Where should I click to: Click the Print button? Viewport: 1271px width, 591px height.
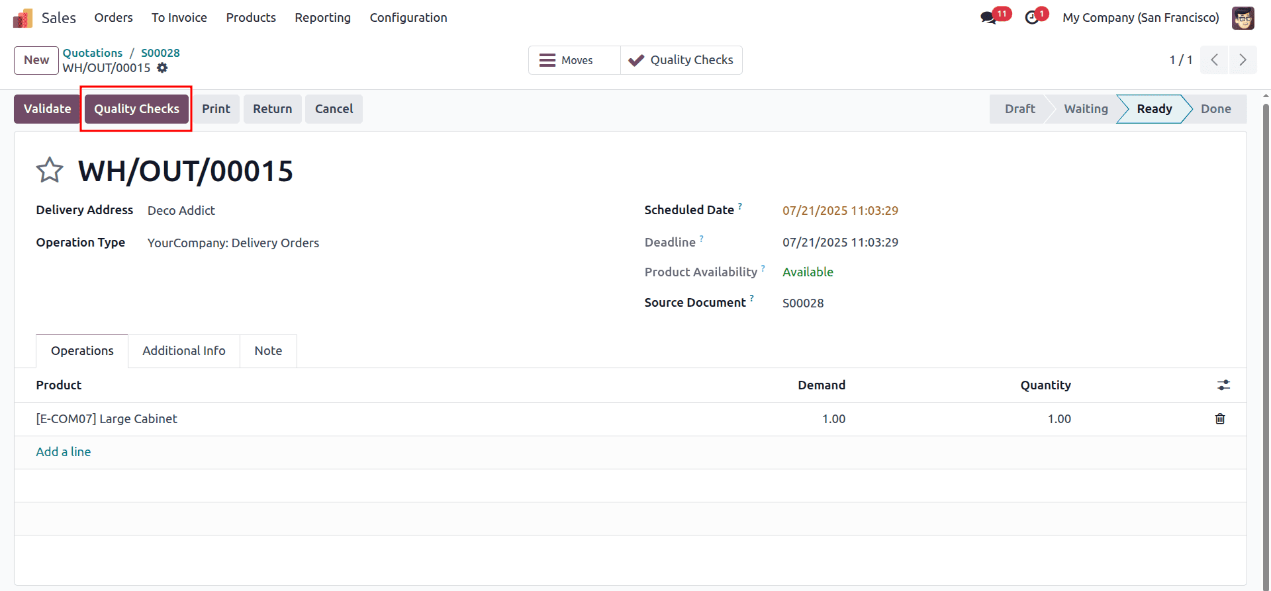tap(216, 109)
